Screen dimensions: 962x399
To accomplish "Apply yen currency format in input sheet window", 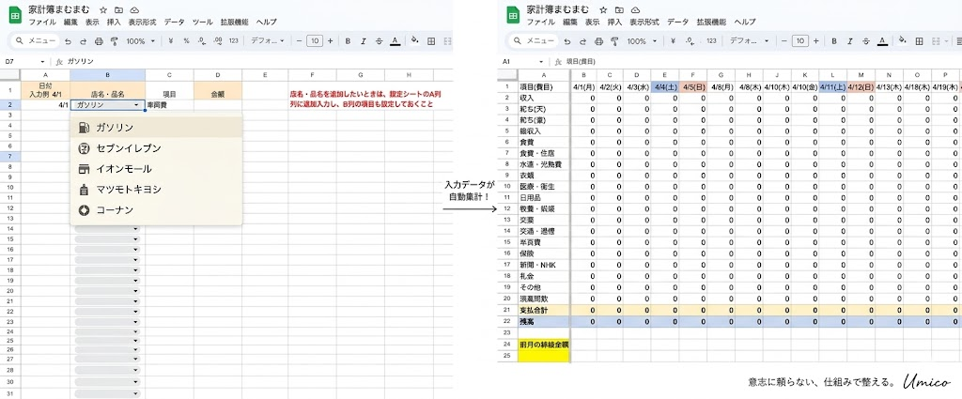I will [170, 41].
